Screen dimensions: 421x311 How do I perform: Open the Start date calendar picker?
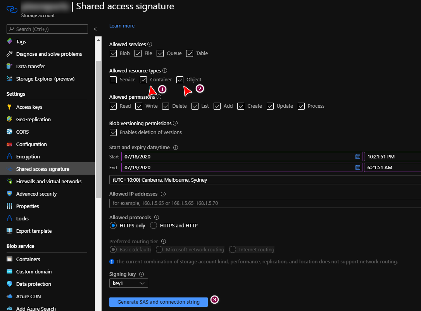357,156
